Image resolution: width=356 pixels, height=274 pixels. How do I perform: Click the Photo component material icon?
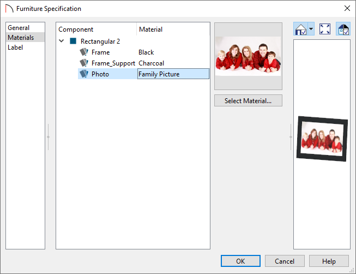coord(84,74)
